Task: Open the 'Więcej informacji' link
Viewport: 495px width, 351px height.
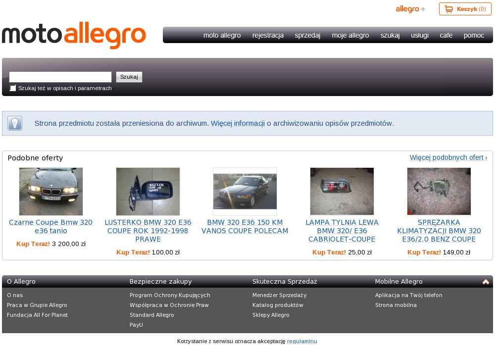Action: 238,123
